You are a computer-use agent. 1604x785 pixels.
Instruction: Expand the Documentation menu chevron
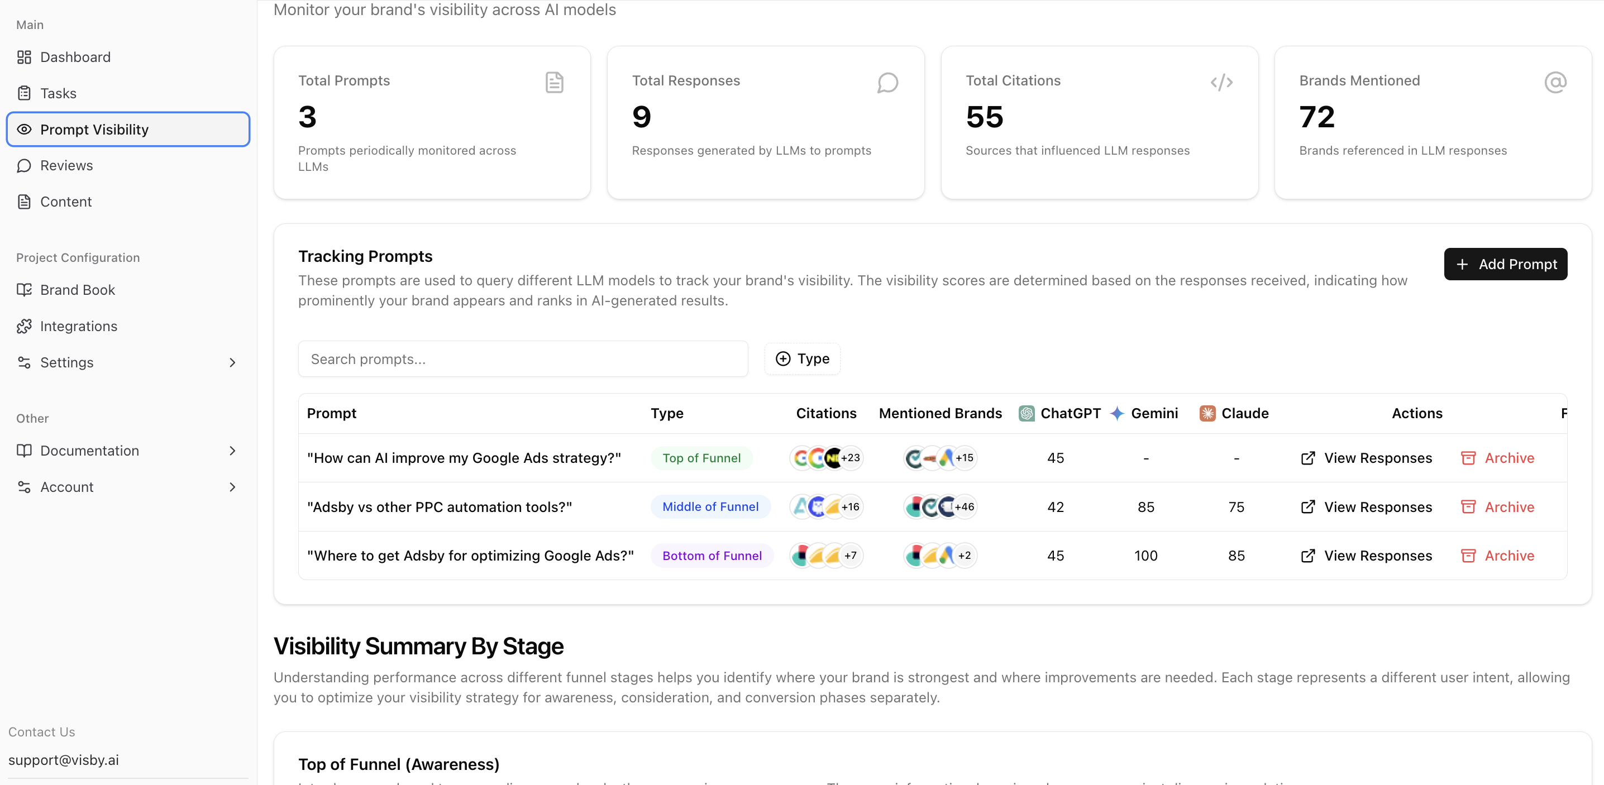click(232, 451)
